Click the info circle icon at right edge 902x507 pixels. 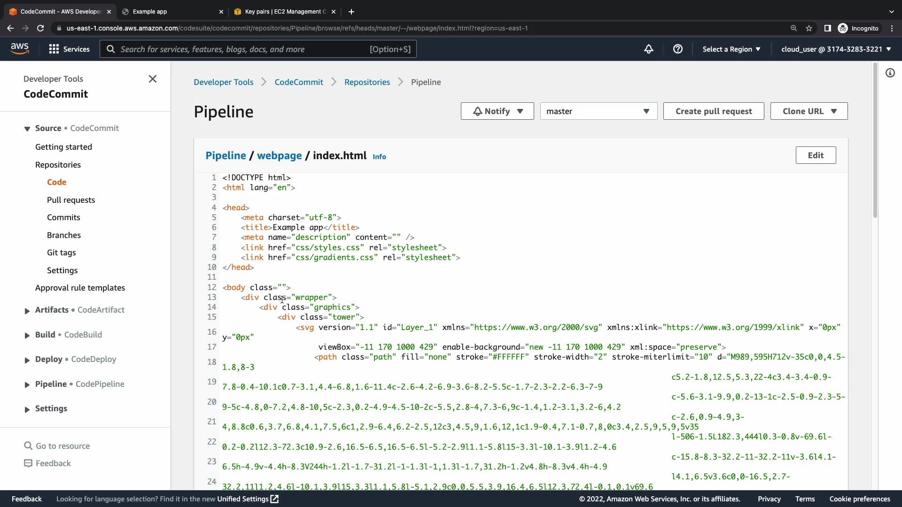(x=890, y=73)
